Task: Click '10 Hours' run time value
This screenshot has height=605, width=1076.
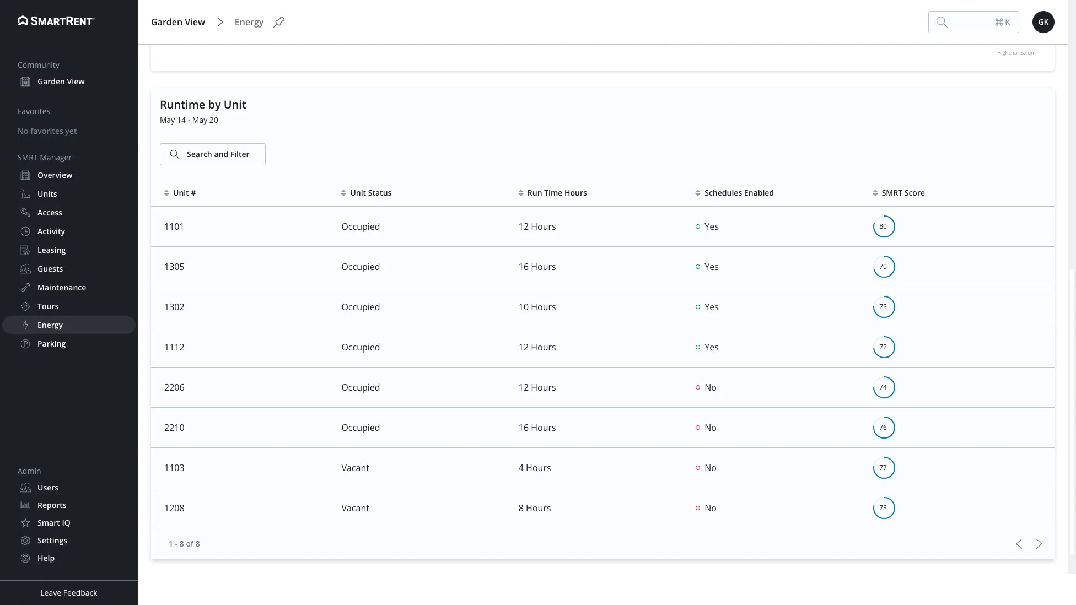Action: point(537,307)
